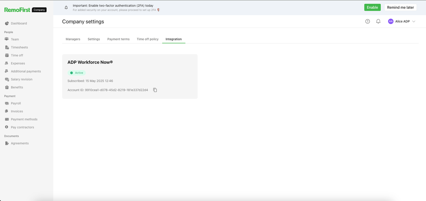
Task: Click the Expenses icon in sidebar
Action: (7, 63)
